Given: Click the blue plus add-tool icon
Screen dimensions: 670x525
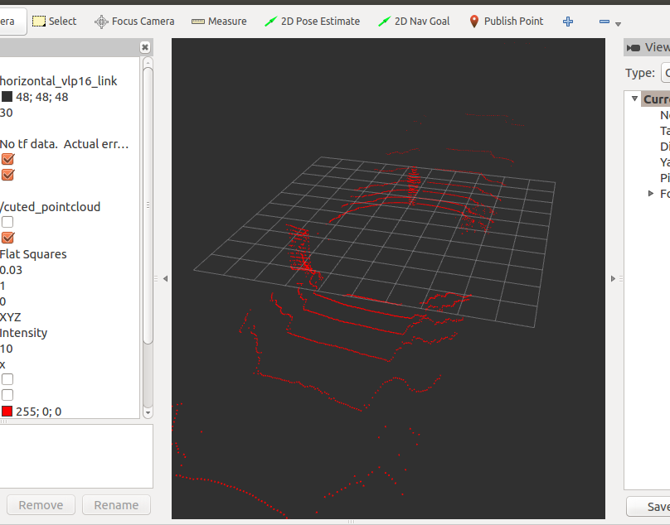Looking at the screenshot, I should (x=568, y=22).
